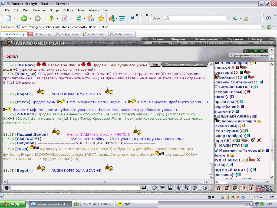
Task: Click inside the chat message input field
Action: [x=75, y=188]
